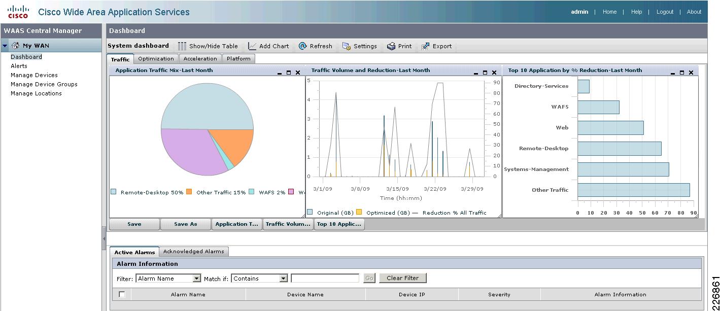Close Traffic Volume and Reduction chart
The width and height of the screenshot is (720, 311).
(494, 73)
